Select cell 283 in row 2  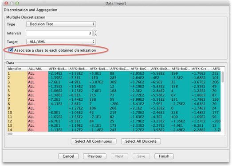click(x=120, y=78)
